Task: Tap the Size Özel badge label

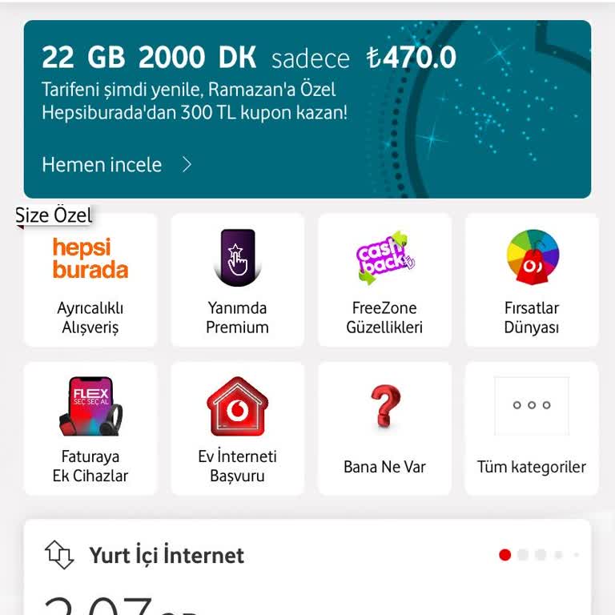Action: [x=54, y=215]
